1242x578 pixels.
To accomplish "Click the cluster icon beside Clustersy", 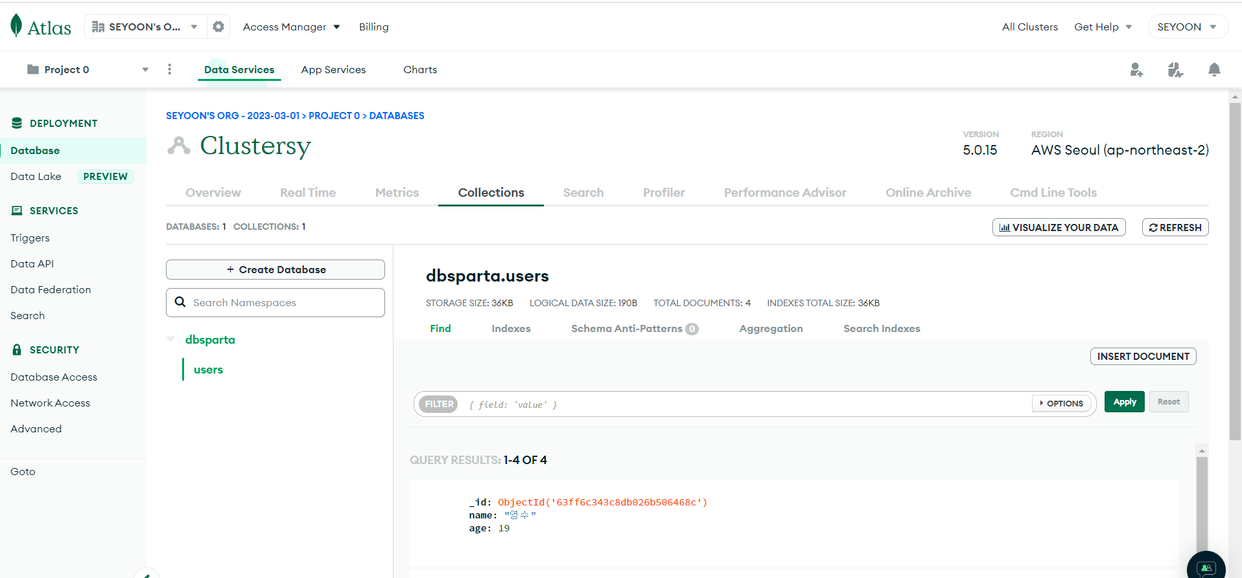I will (179, 146).
